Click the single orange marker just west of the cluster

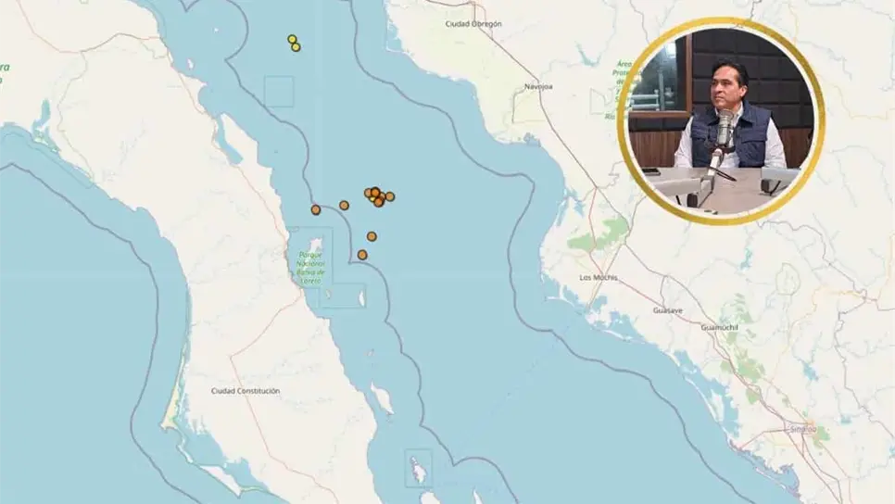point(344,205)
